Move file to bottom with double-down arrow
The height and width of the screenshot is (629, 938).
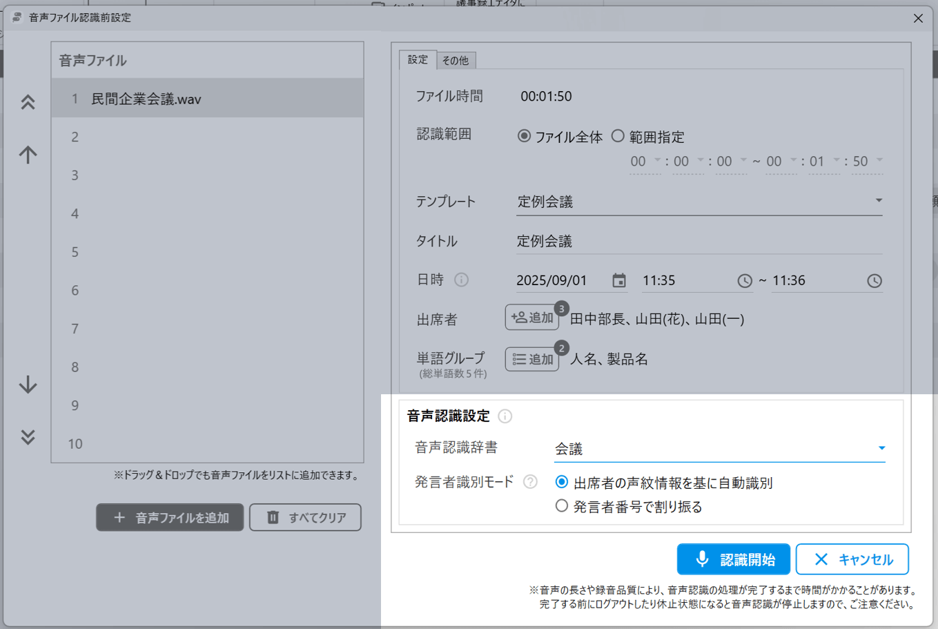pos(28,437)
